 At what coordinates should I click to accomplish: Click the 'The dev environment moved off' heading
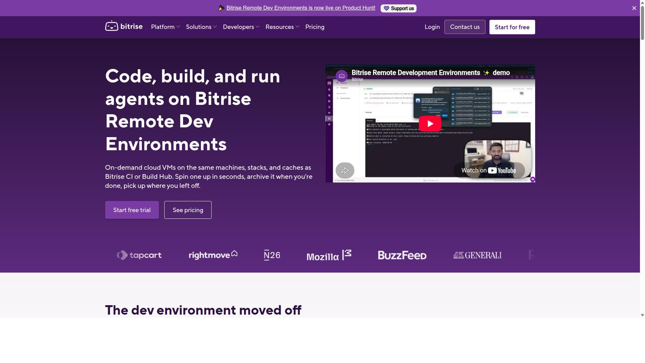[x=203, y=310]
